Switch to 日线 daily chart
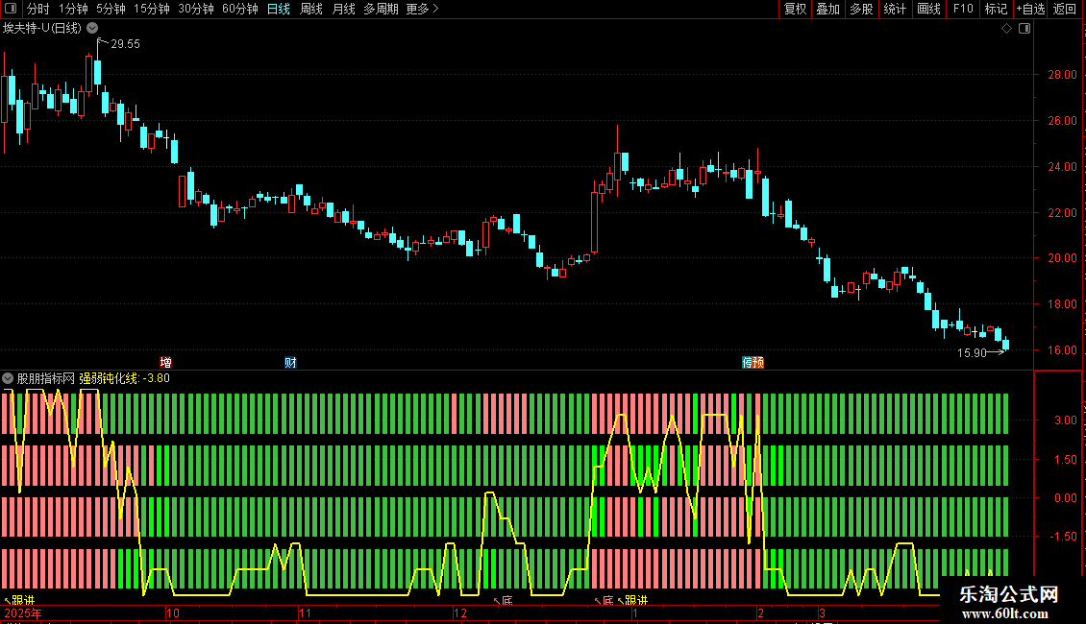 click(x=279, y=9)
